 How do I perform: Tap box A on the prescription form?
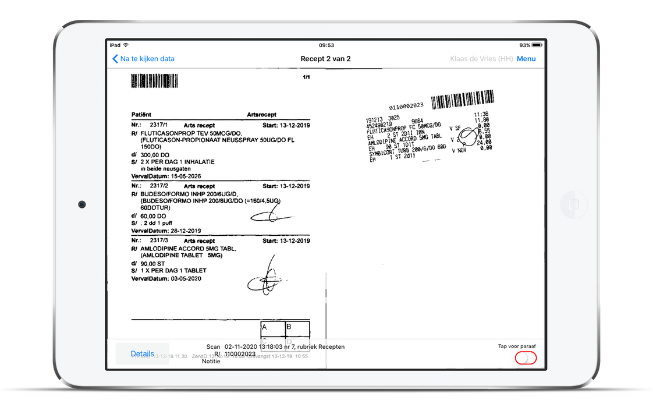[x=273, y=328]
